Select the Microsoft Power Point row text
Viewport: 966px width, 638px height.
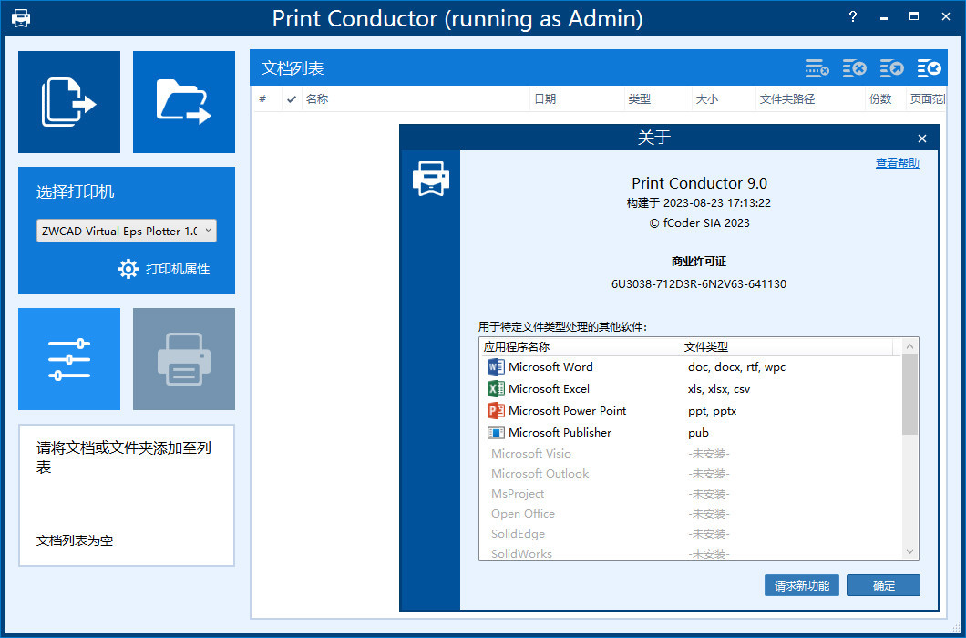(x=568, y=410)
